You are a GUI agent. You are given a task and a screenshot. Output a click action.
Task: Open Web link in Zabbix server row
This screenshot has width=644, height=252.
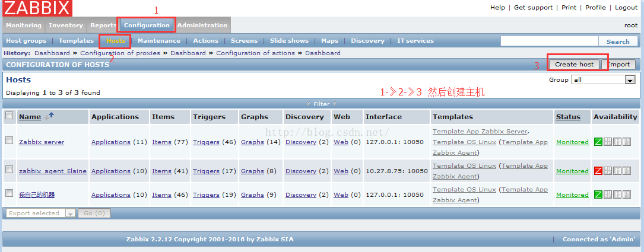341,142
